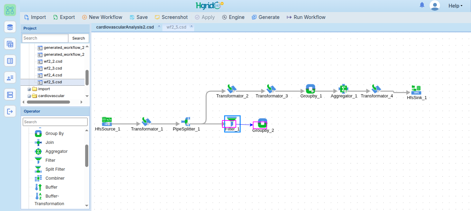This screenshot has width=471, height=211.
Task: Open the user profile avatar
Action: click(435, 6)
